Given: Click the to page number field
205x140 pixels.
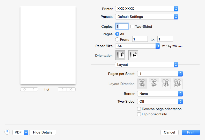Looking at the screenshot, I should tap(165, 39).
